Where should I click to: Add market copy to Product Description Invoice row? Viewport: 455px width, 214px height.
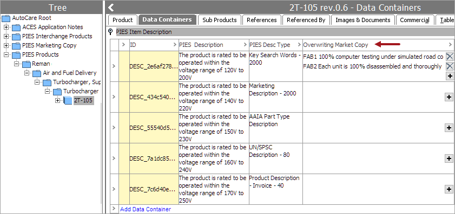(x=449, y=189)
